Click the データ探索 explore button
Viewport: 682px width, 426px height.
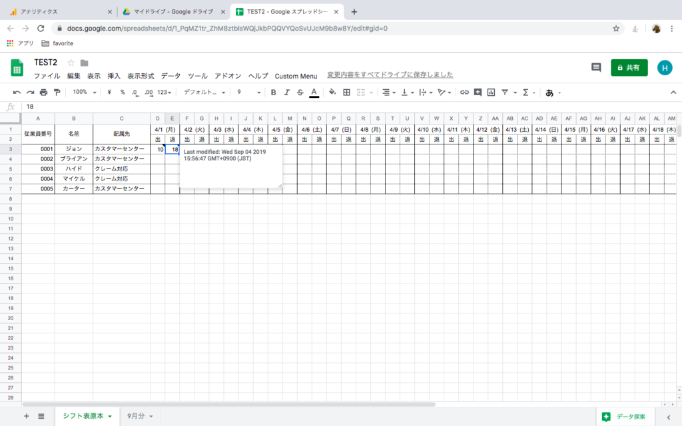pos(624,416)
